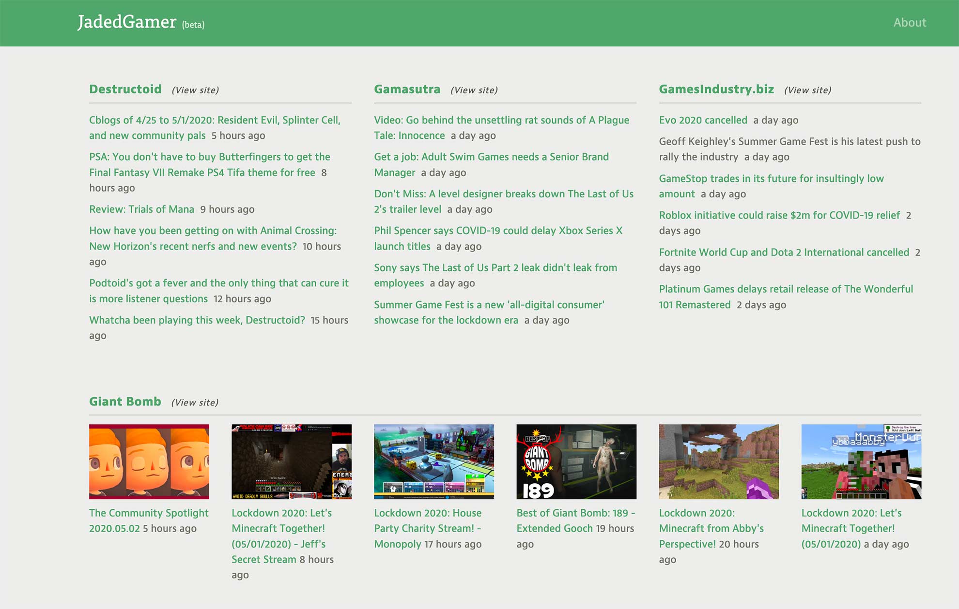Open Geoff Keighley's Summer Game Fest story
959x609 pixels.
coord(789,149)
